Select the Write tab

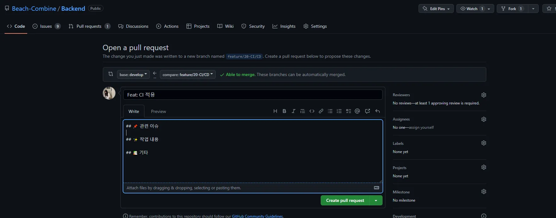pyautogui.click(x=134, y=111)
